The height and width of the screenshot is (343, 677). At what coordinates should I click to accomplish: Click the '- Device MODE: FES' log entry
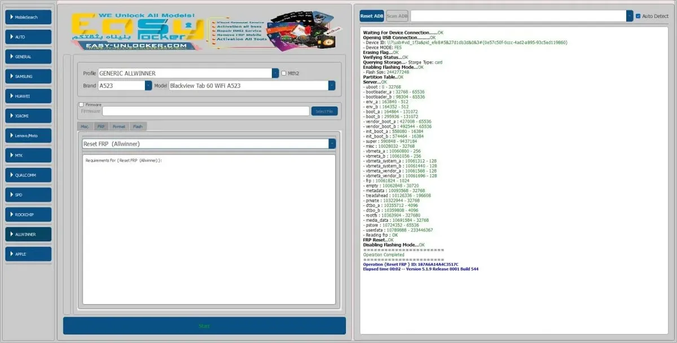point(383,47)
